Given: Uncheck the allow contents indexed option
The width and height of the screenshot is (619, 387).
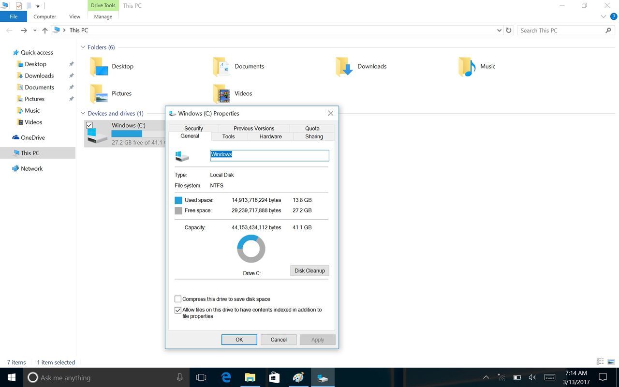Looking at the screenshot, I should 178,310.
